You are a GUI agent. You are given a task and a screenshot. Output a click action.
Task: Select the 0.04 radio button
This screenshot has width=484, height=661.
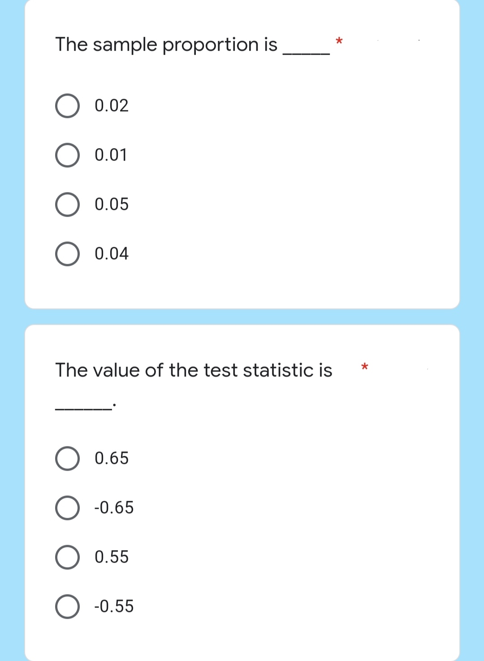click(x=67, y=254)
